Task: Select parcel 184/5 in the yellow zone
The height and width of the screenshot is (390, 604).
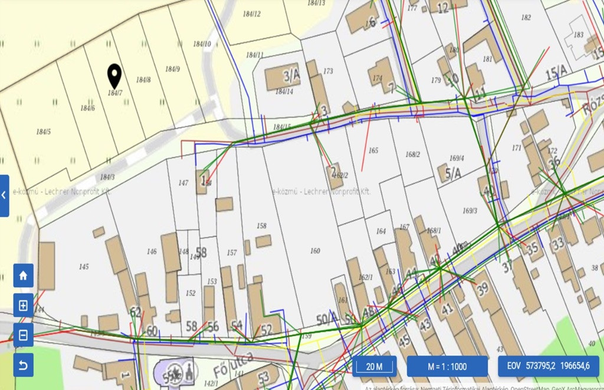Action: [x=43, y=131]
